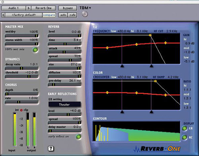Click the HF DAMP 4.2 KHz value
Image resolution: width=199 pixels, height=156 pixels.
(173, 77)
